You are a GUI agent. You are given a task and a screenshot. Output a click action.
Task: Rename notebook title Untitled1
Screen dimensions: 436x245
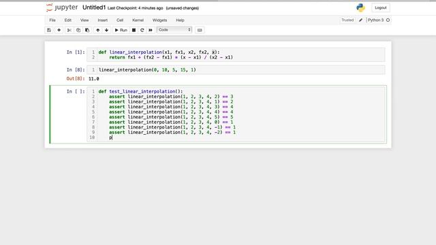tap(94, 7)
